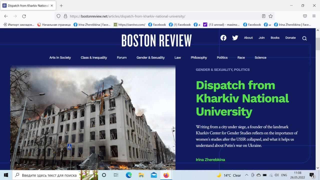The width and height of the screenshot is (320, 180).
Task: Open the Arts in Society section
Action: pyautogui.click(x=60, y=57)
